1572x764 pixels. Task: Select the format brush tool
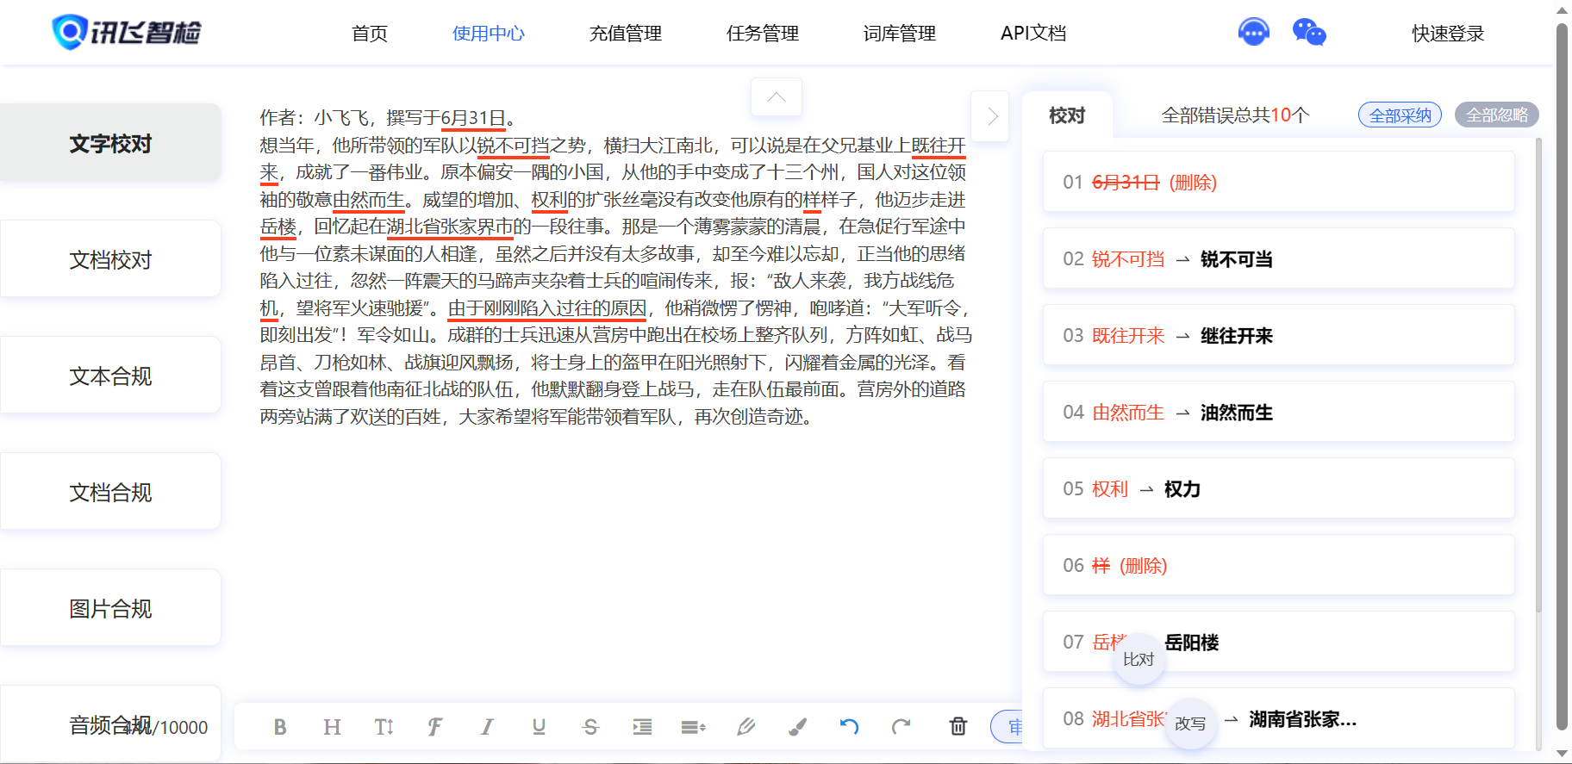pyautogui.click(x=798, y=727)
